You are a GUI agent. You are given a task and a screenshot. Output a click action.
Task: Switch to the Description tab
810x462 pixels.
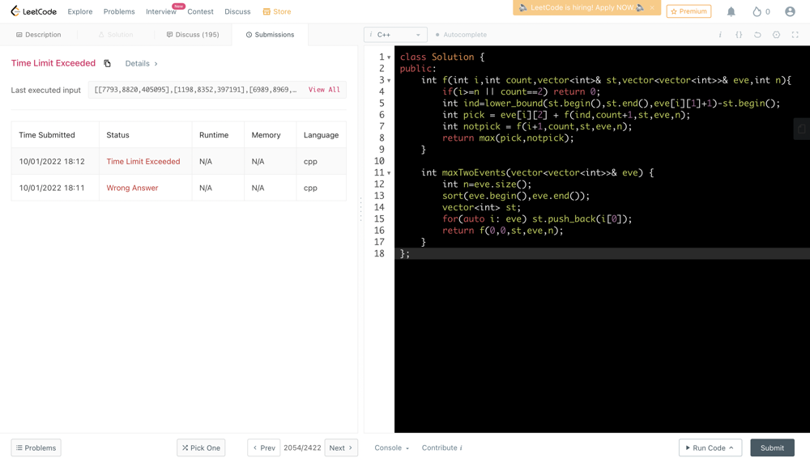coord(39,35)
